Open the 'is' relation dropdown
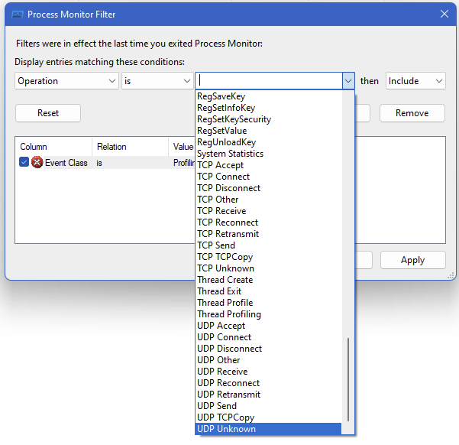This screenshot has height=445, width=459. [x=157, y=81]
